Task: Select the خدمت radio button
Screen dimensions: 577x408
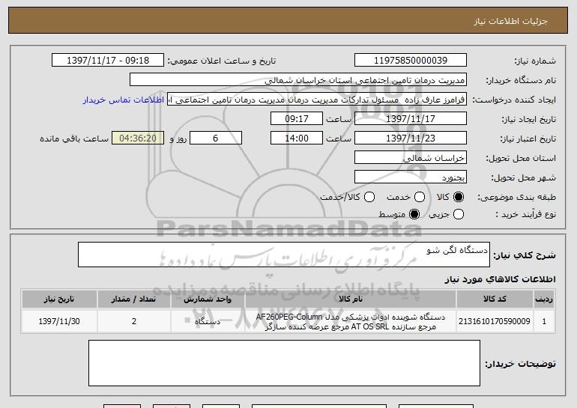Action: pyautogui.click(x=420, y=197)
